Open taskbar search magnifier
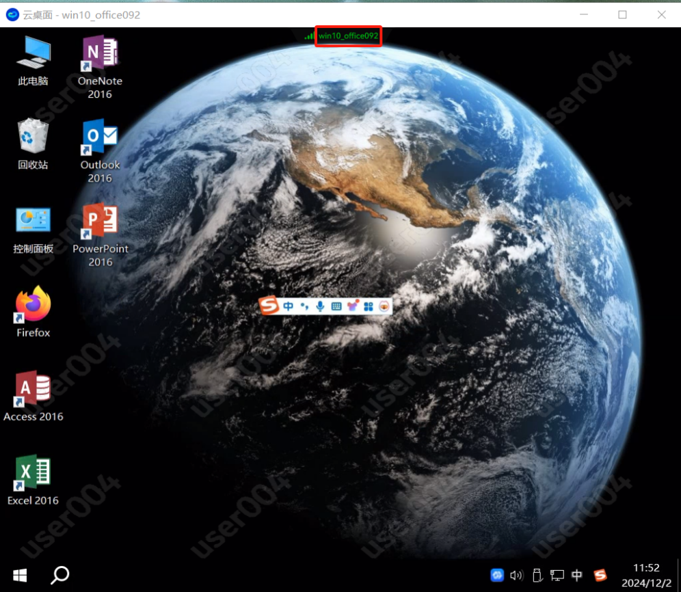 click(x=60, y=575)
